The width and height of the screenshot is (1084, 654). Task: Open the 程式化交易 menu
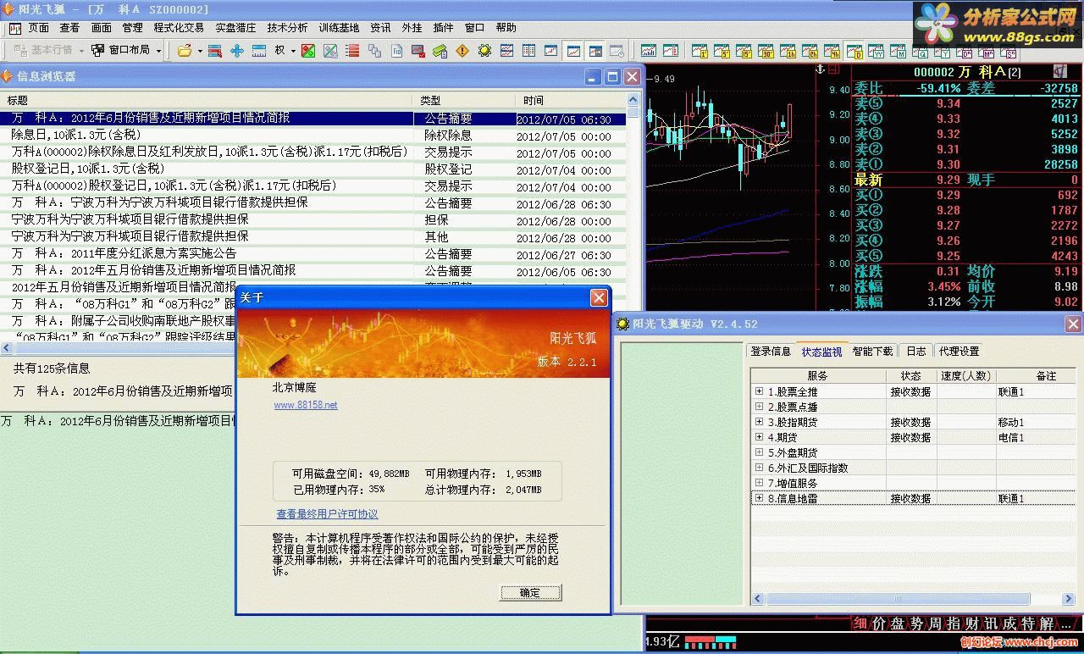[179, 28]
